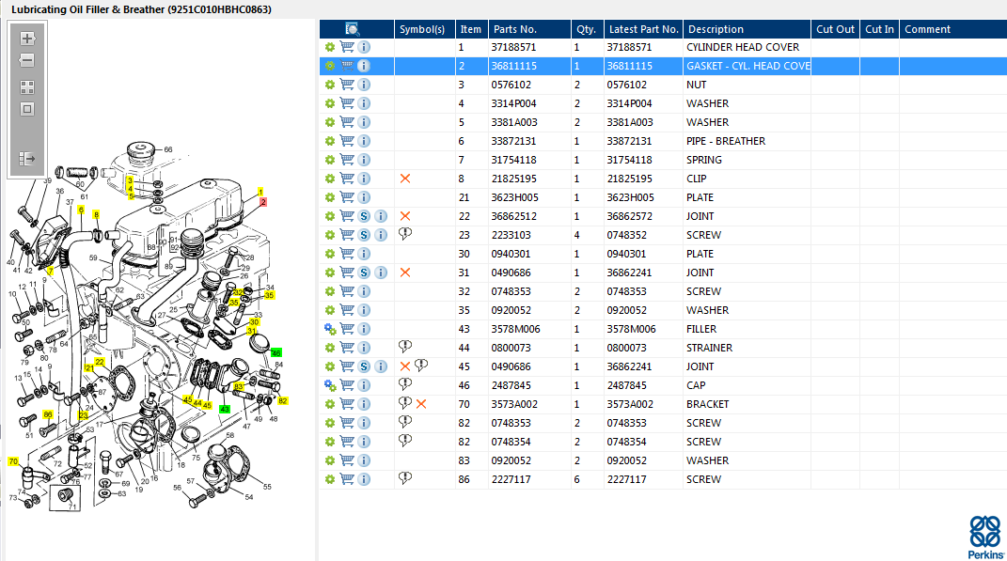Click the yellow callout 8 on the diagram
This screenshot has width=1007, height=561.
point(96,214)
